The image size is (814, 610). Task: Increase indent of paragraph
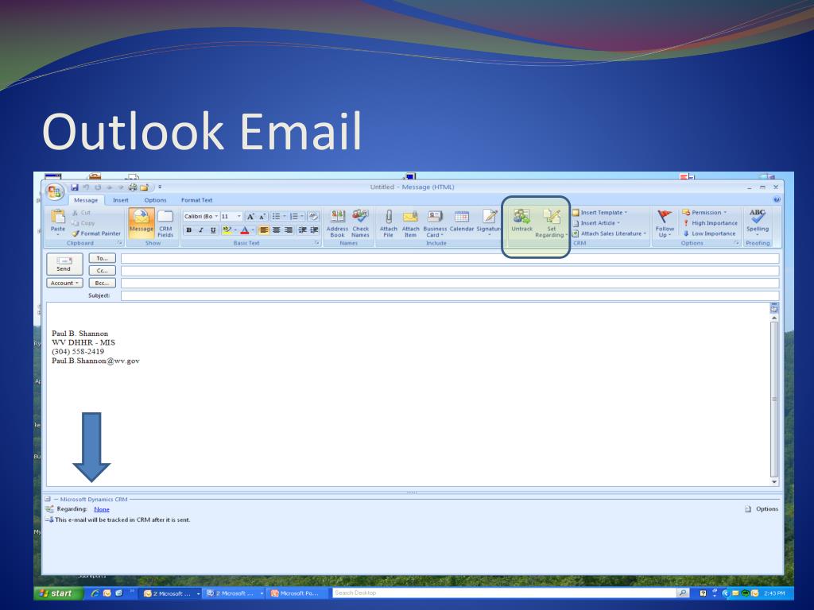(314, 230)
